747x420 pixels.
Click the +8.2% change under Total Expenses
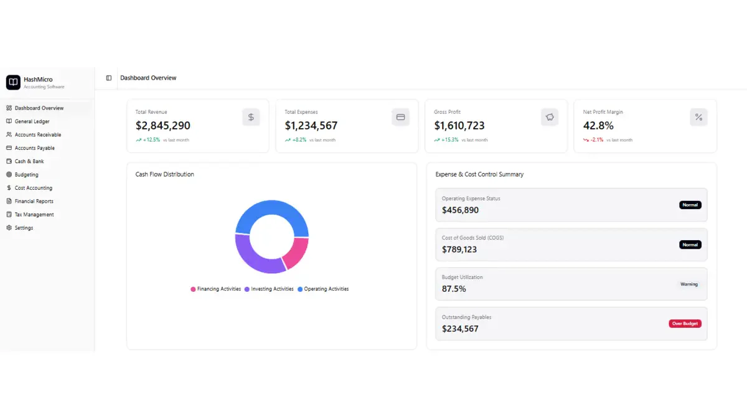click(299, 140)
